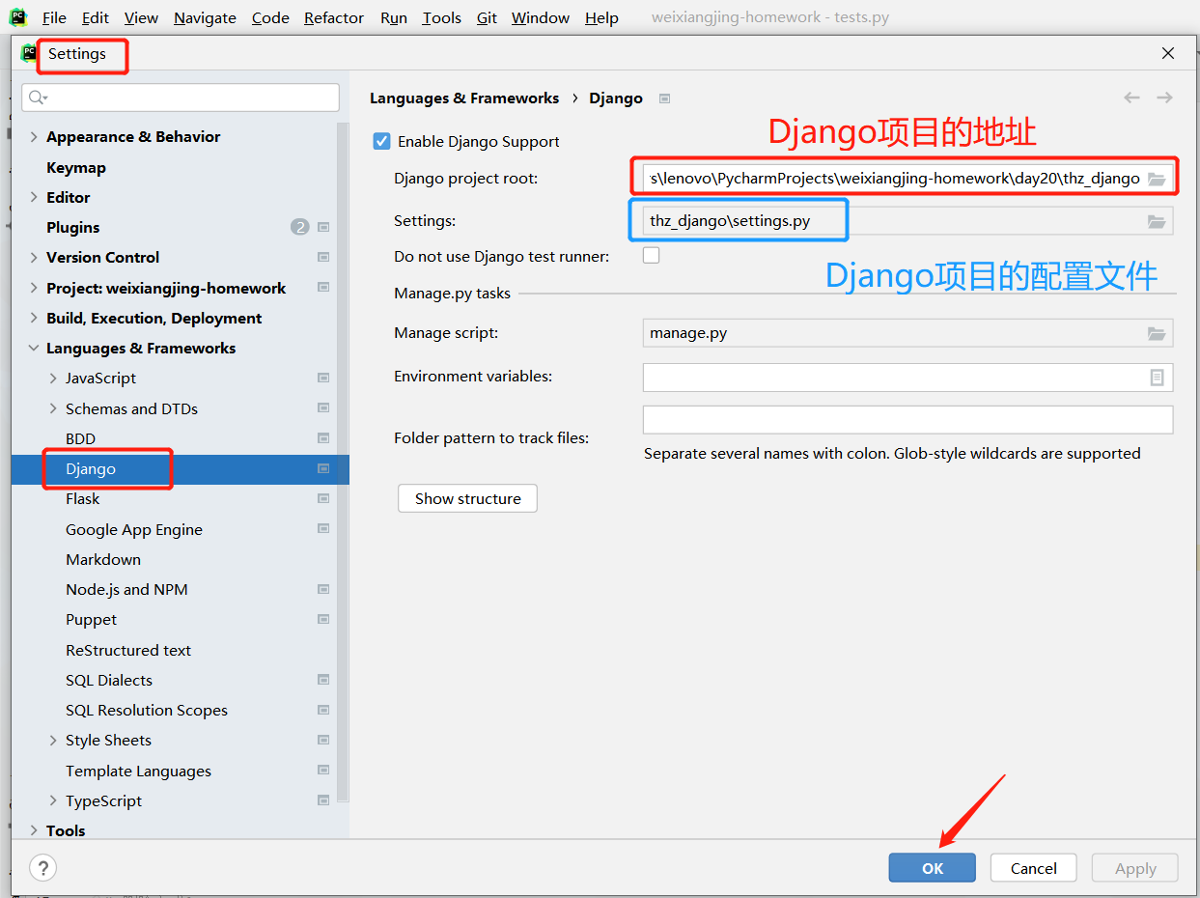Click the search magnifier icon in settings search

point(37,98)
